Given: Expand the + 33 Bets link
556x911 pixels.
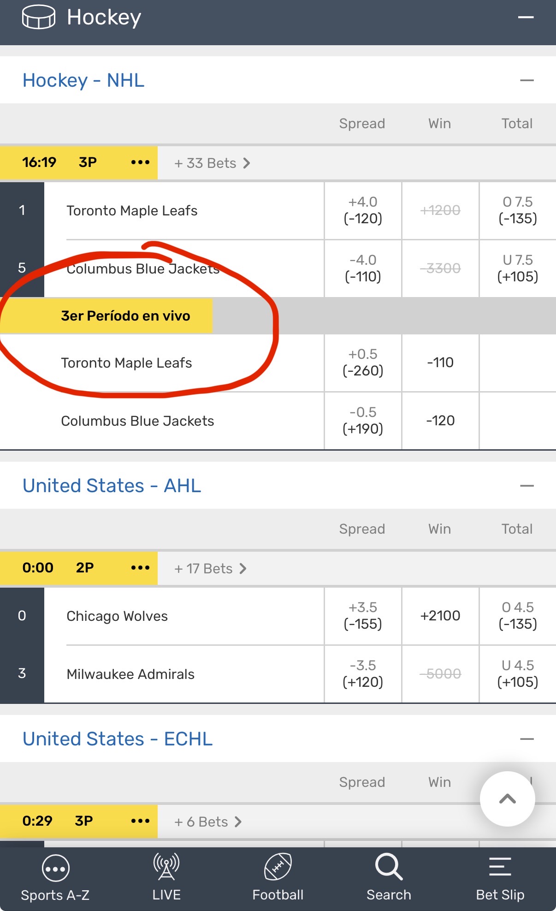Looking at the screenshot, I should point(212,163).
